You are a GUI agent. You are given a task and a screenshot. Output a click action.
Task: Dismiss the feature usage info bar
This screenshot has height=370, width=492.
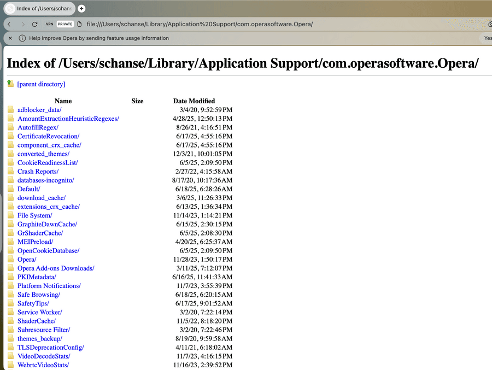pyautogui.click(x=10, y=38)
